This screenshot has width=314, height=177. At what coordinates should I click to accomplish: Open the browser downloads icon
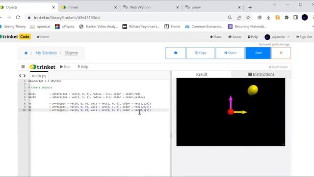268,18
